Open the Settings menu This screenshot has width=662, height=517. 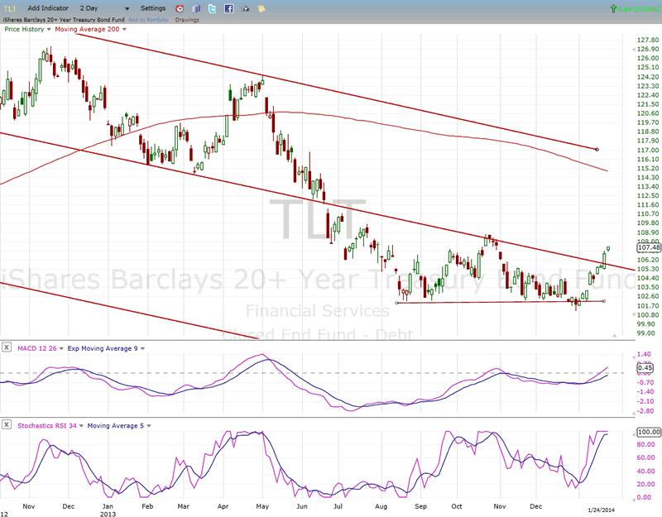point(153,8)
